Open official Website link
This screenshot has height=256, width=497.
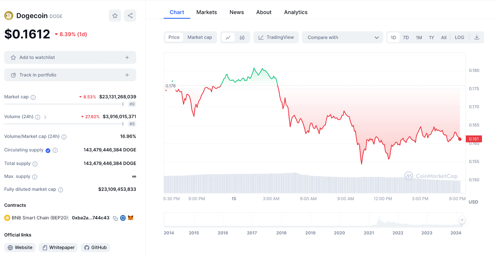coord(20,248)
